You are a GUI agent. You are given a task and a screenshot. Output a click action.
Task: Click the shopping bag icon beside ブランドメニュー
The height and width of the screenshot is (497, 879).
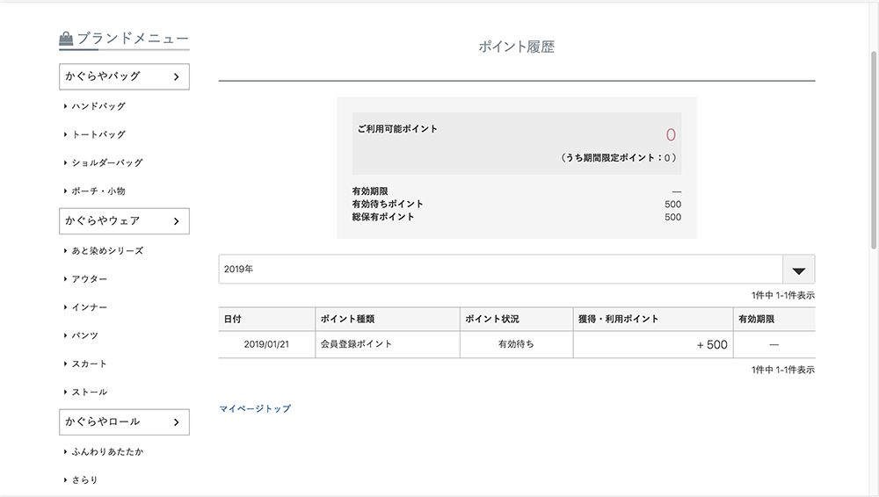66,39
